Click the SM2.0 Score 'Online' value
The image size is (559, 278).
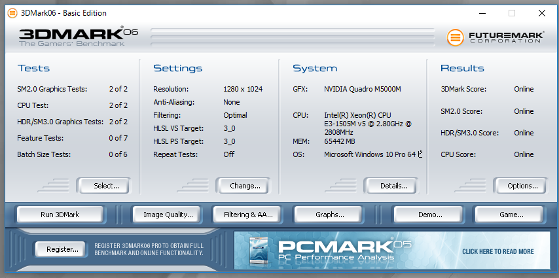tap(524, 111)
